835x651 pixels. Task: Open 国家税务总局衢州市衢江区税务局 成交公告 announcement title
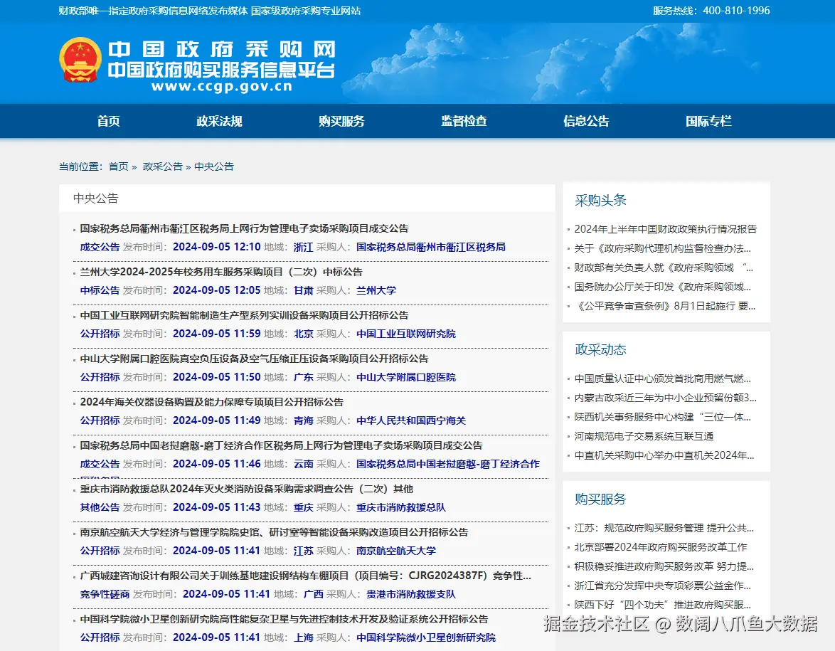(x=245, y=228)
